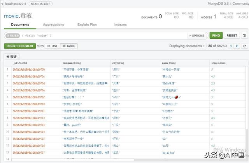This screenshot has width=249, height=163.
Task: Click the horizontal scrollbar of the table
Action: [x=73, y=160]
